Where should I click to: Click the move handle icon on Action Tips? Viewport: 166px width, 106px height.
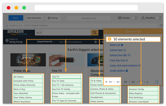pos(106,31)
